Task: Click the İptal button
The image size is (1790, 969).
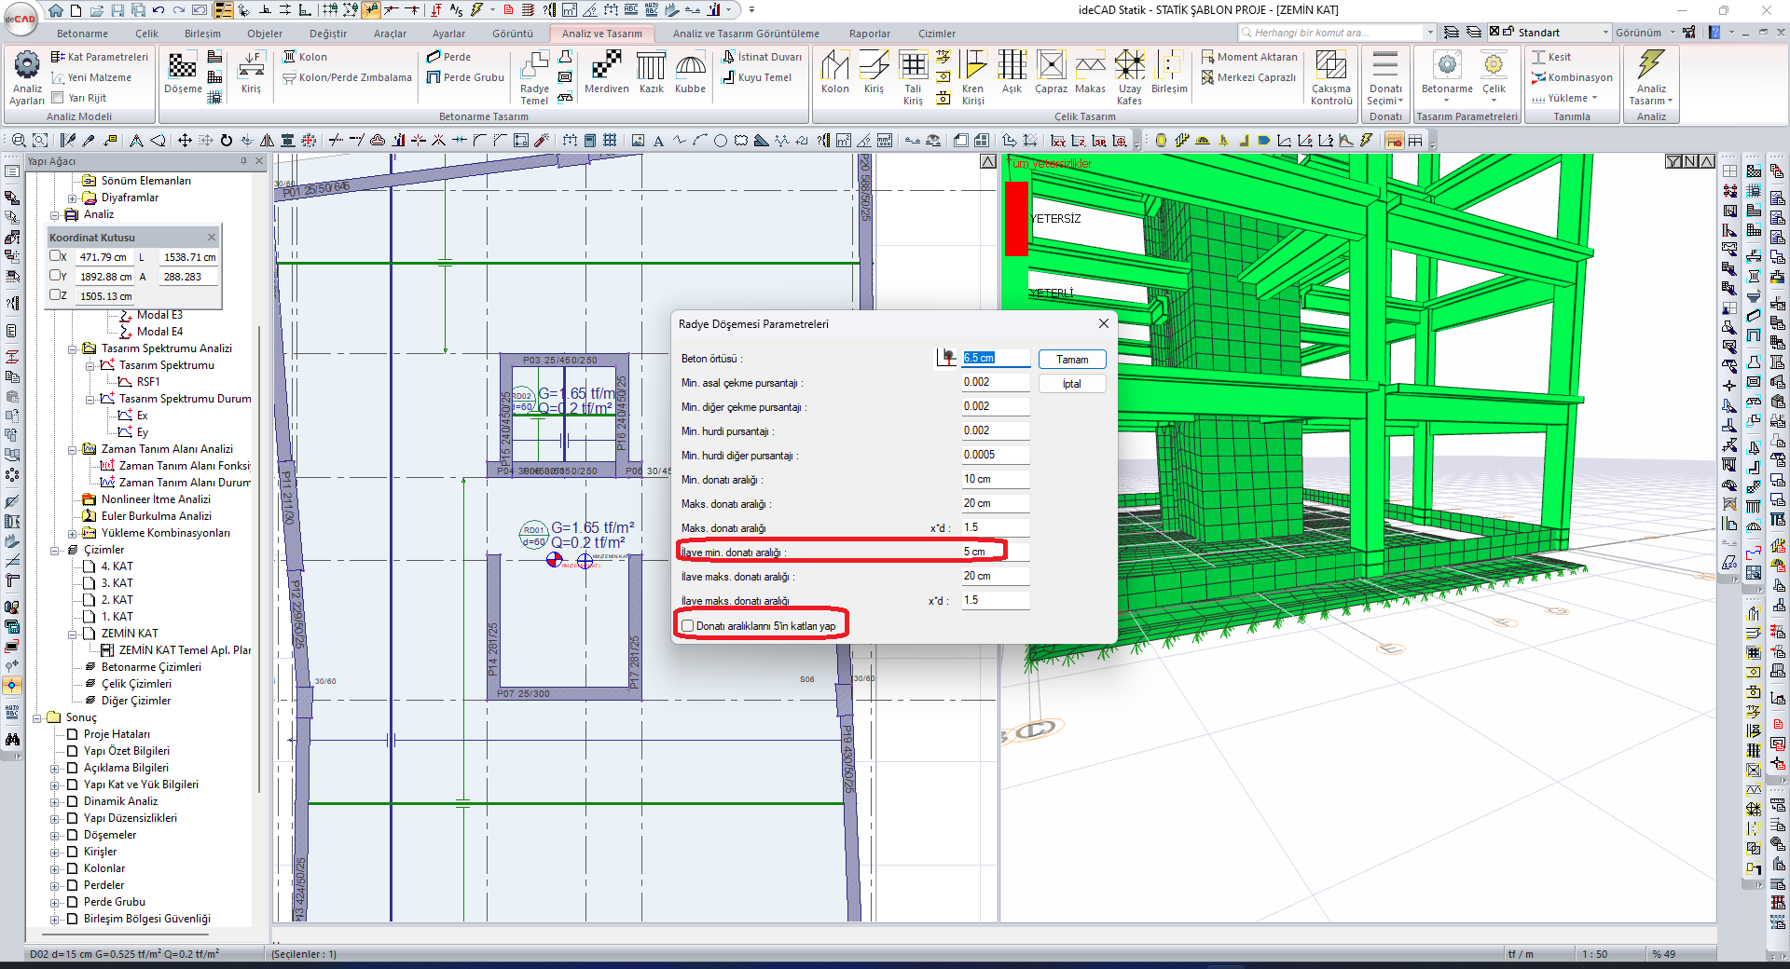Action: point(1071,384)
